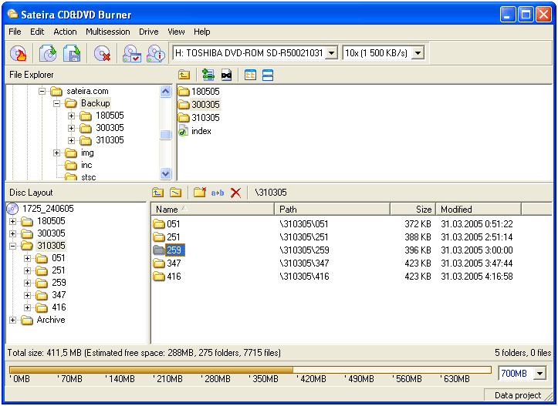Screen dimensions: 558x406
Task: Select the 347 folder in file list
Action: click(x=174, y=263)
